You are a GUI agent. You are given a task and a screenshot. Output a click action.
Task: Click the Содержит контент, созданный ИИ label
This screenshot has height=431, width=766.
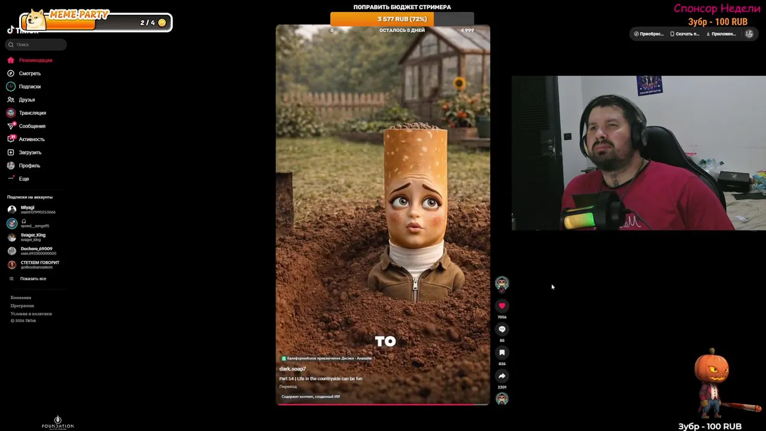pos(311,396)
